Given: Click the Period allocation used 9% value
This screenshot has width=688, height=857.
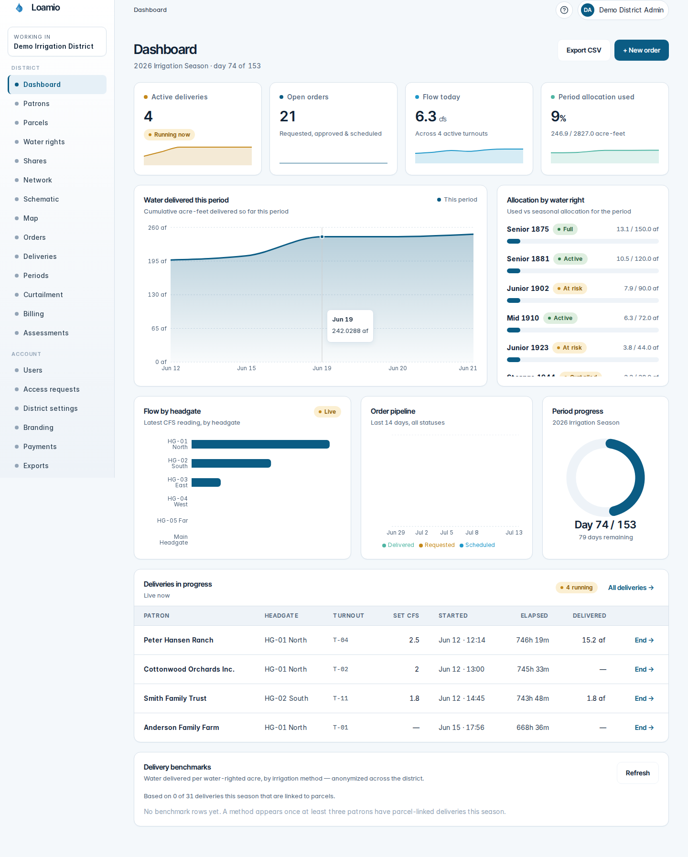Looking at the screenshot, I should (559, 117).
